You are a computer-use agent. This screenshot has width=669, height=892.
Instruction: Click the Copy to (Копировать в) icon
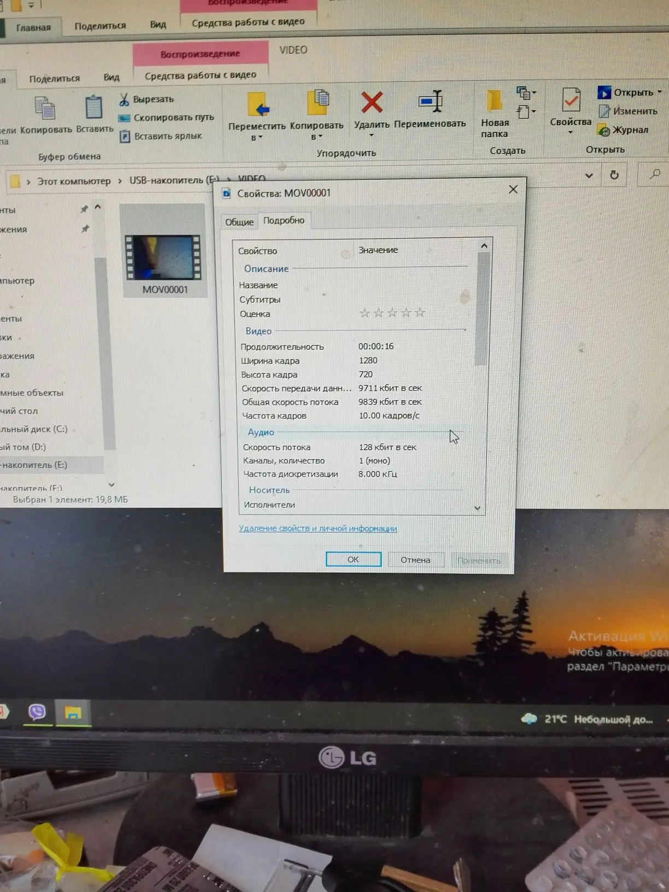tap(318, 103)
